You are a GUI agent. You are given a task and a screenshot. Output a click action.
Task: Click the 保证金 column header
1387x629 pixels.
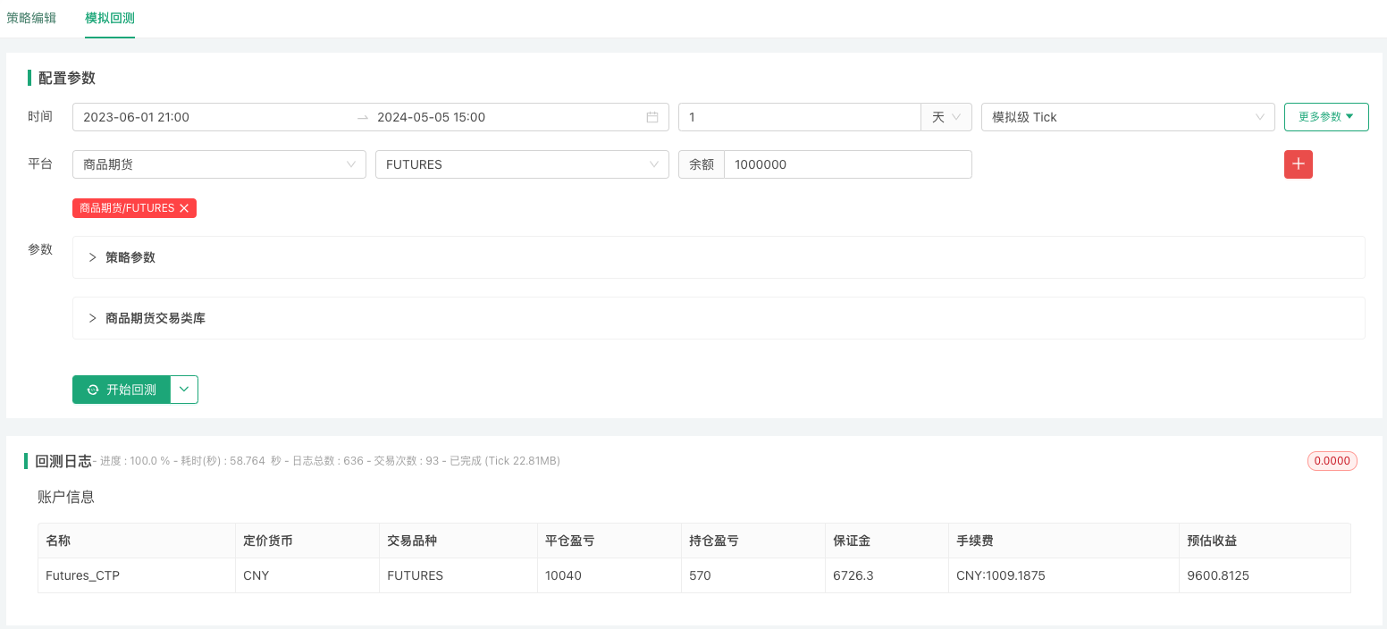pos(887,541)
